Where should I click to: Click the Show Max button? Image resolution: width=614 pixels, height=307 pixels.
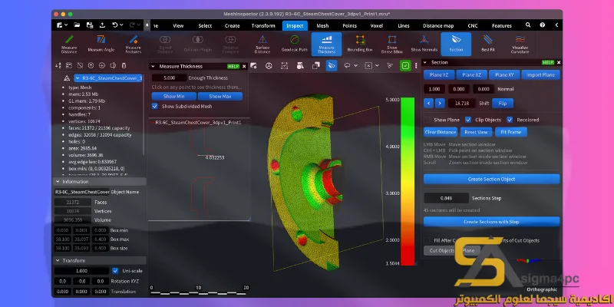pos(220,97)
